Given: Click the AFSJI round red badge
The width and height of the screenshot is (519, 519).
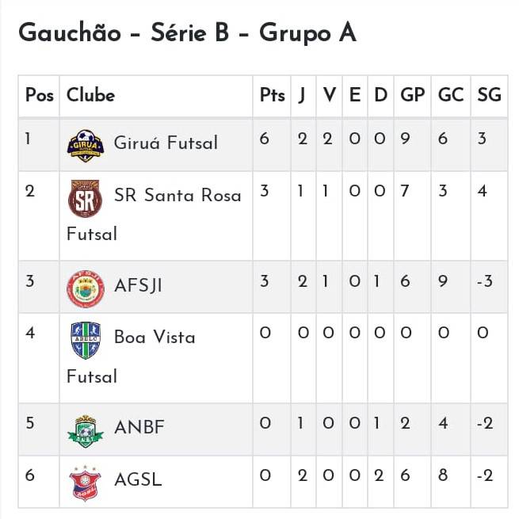Looking at the screenshot, I should click(86, 288).
